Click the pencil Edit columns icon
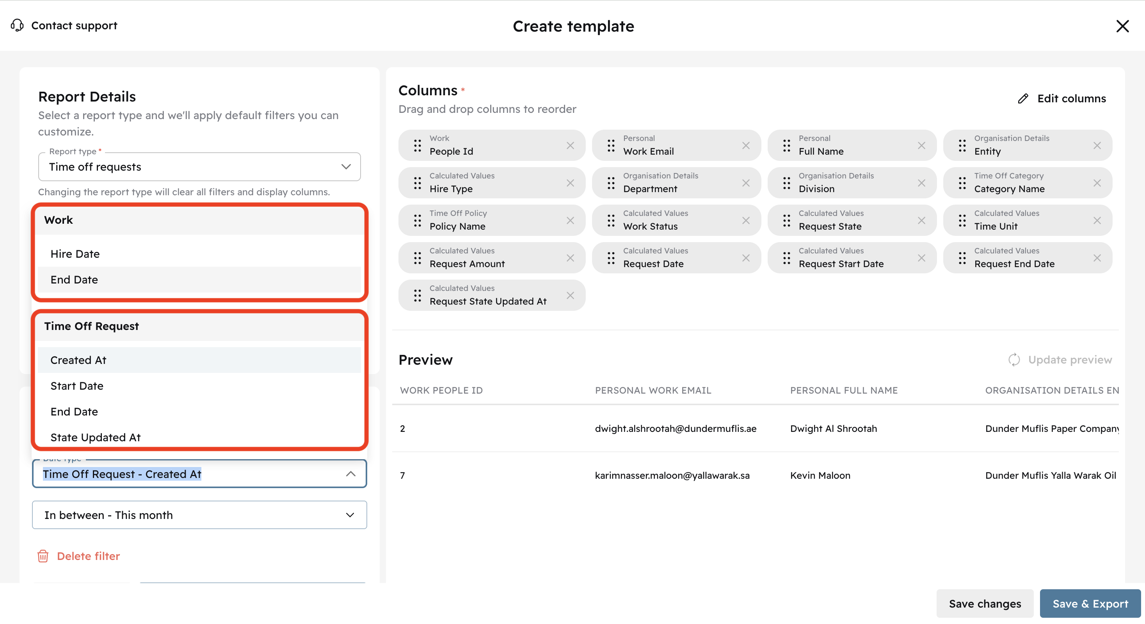This screenshot has width=1145, height=624. [x=1023, y=98]
